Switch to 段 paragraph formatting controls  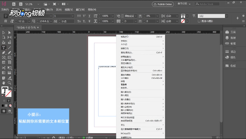click(6, 21)
